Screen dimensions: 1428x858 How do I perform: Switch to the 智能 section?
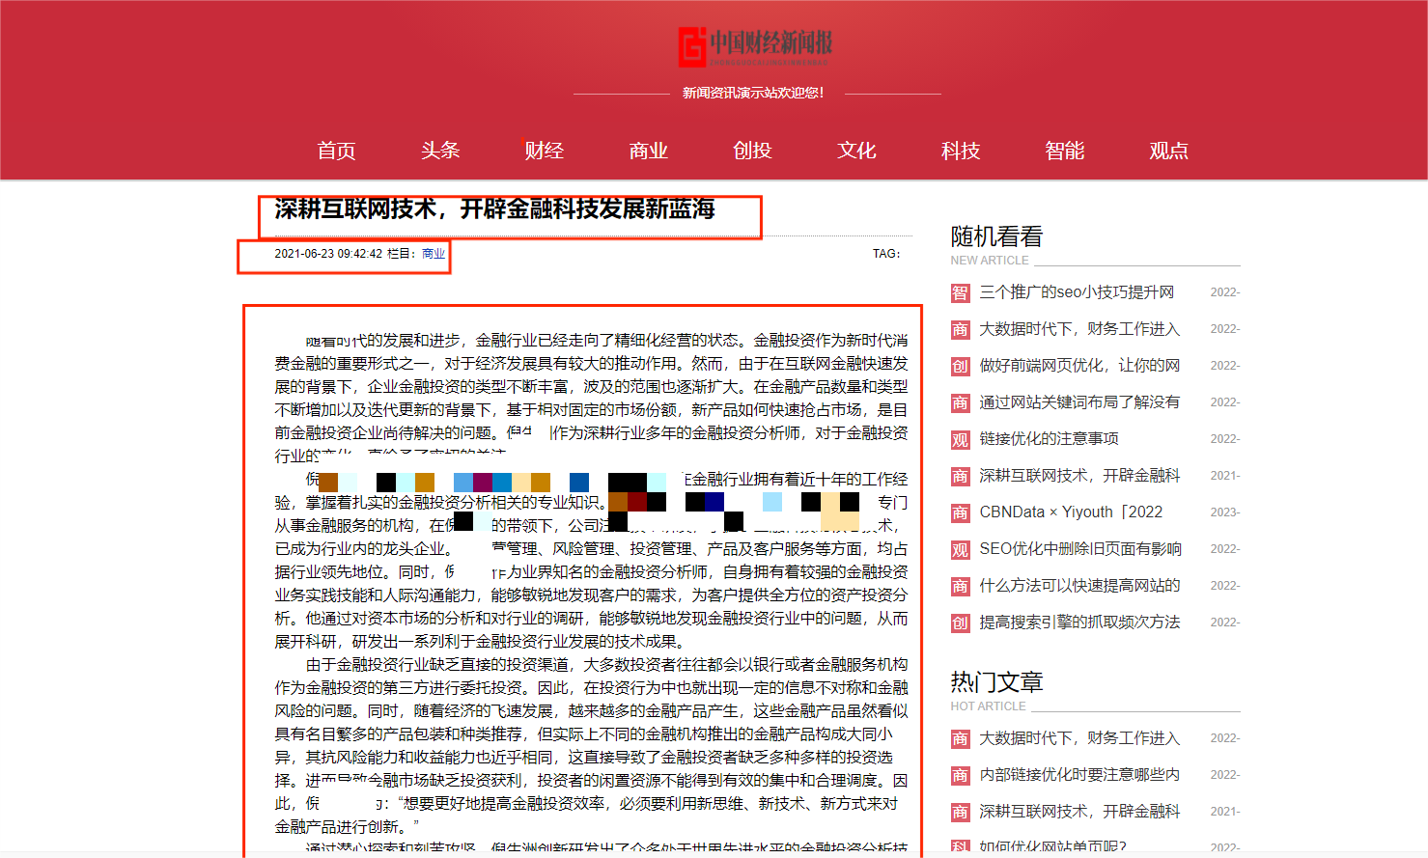tap(1065, 151)
